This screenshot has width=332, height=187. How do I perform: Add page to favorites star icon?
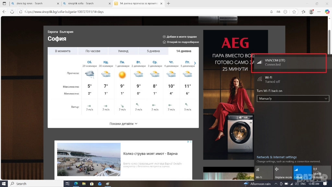tap(294, 12)
